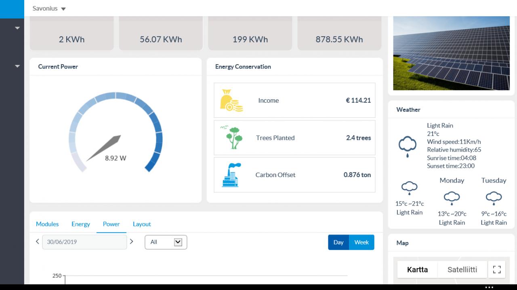Click the 2.4 trees value
517x290 pixels.
(x=358, y=138)
